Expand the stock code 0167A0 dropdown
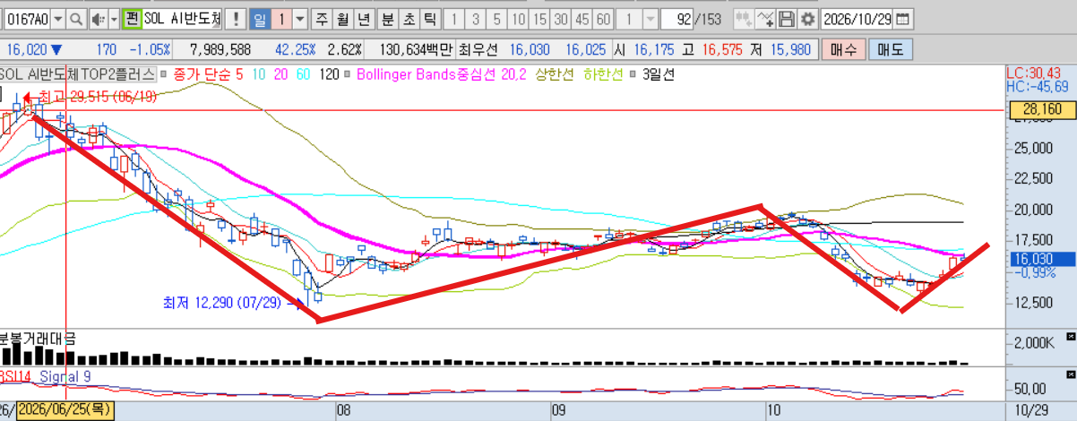The width and height of the screenshot is (1077, 421). [58, 19]
